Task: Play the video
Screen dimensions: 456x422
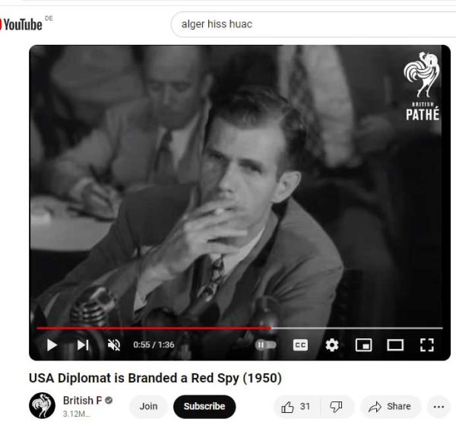Action: pyautogui.click(x=52, y=345)
